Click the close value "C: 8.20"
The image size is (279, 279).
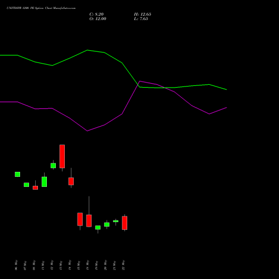(97, 15)
